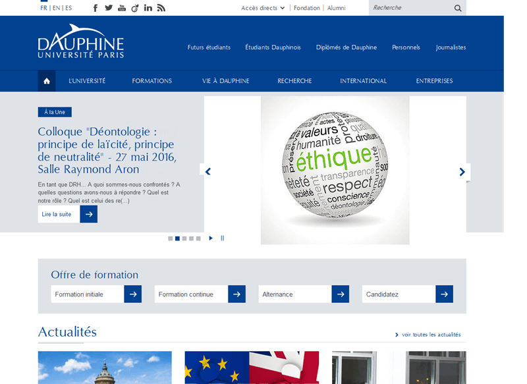
Task: Pause the slideshow
Action: click(x=222, y=238)
